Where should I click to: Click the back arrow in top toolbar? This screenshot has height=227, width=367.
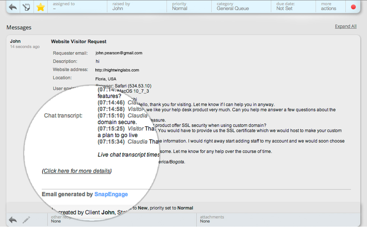tap(13, 7)
